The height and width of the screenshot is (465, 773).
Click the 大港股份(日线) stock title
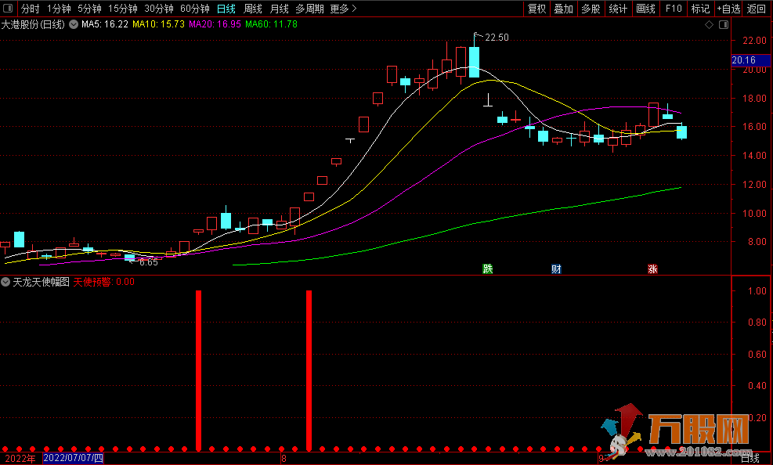(33, 24)
